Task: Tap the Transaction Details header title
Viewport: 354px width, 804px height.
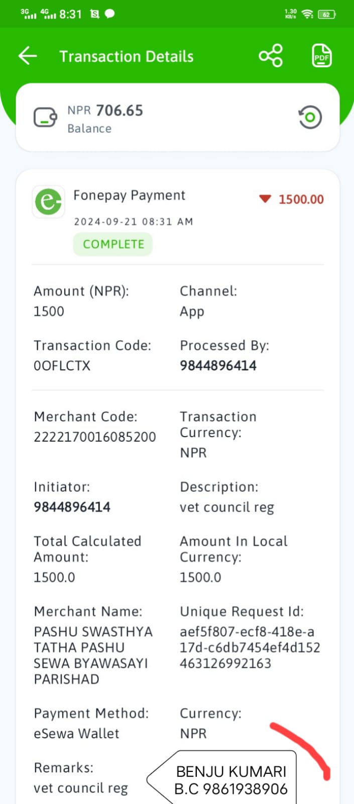Action: point(127,56)
